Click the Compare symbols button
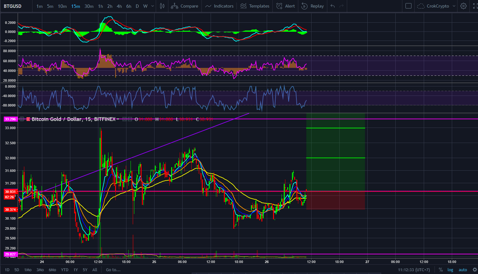This screenshot has width=478, height=274. click(x=184, y=6)
